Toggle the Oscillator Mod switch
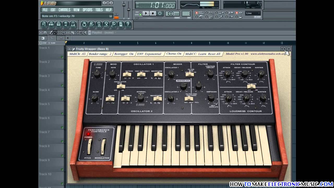 (x=121, y=86)
